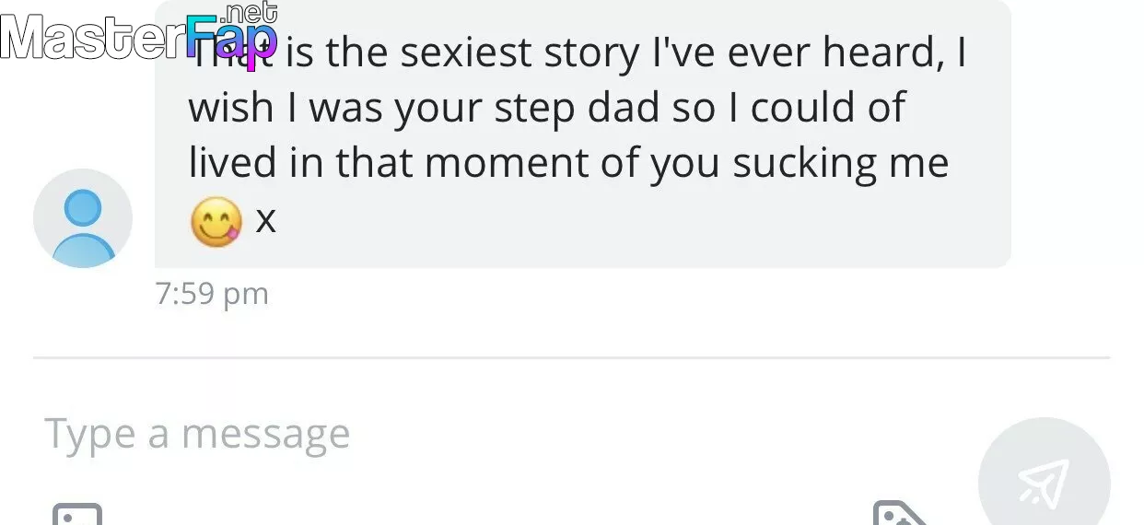Click the image attachment icon
This screenshot has width=1144, height=525.
click(x=77, y=514)
